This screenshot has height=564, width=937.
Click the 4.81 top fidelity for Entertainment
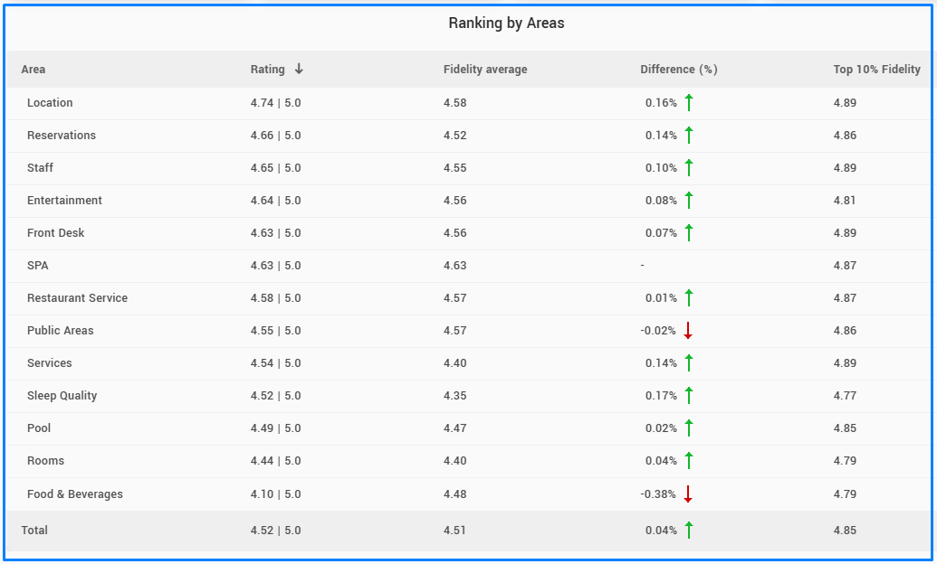pos(845,201)
